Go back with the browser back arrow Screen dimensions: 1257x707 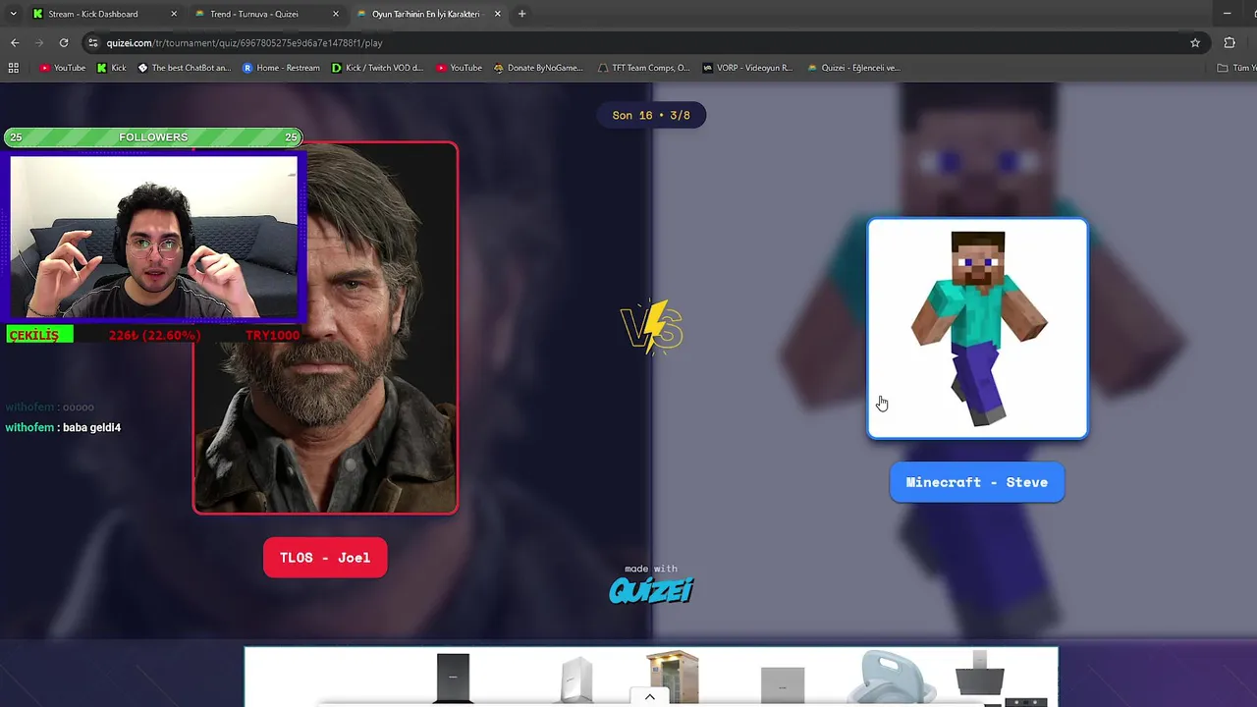15,43
